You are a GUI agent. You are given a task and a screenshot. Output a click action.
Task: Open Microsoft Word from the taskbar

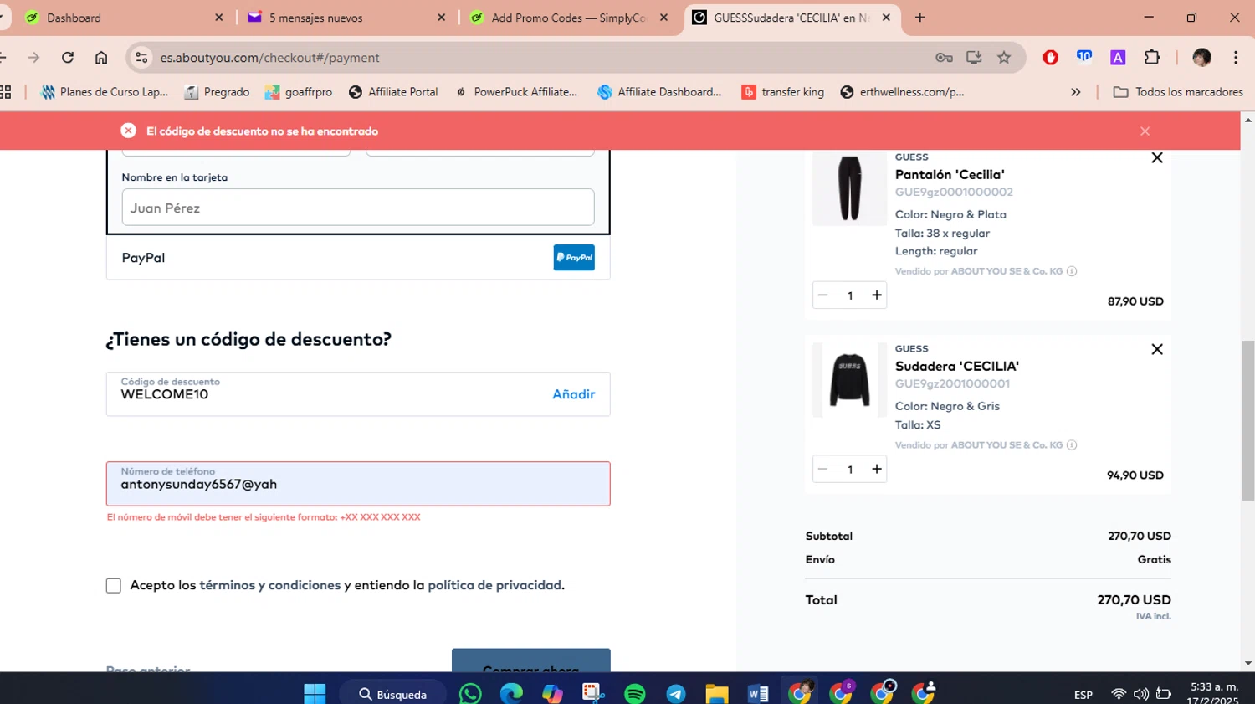[x=758, y=693]
